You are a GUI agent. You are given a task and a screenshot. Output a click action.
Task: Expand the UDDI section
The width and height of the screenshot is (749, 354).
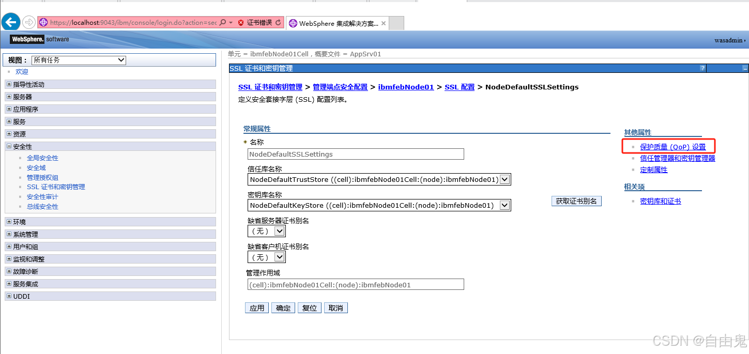coord(9,296)
